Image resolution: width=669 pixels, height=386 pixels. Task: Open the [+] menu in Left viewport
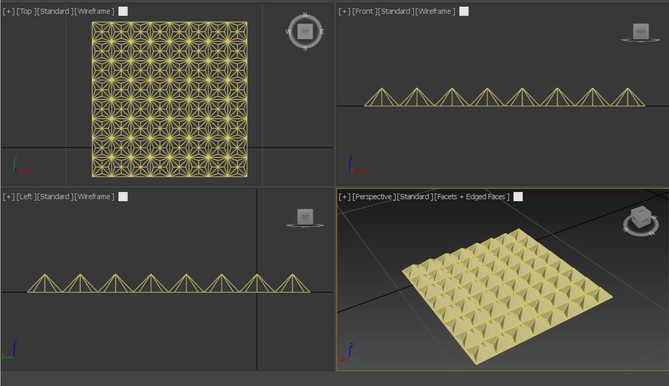click(9, 197)
